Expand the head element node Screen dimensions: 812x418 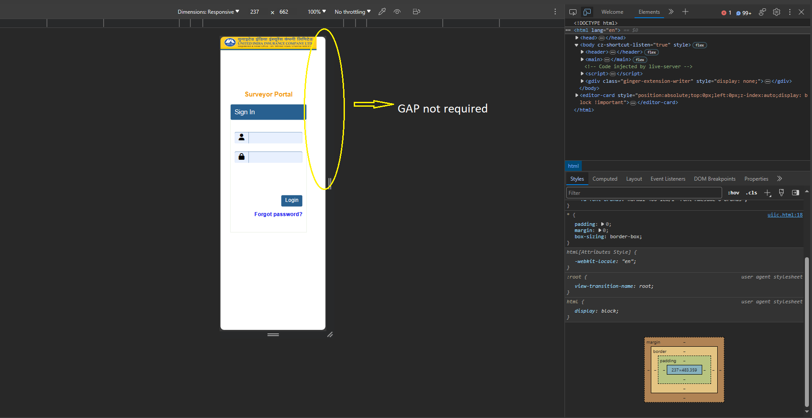(577, 38)
